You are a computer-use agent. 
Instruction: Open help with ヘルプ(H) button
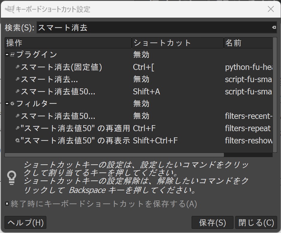pyautogui.click(x=25, y=223)
